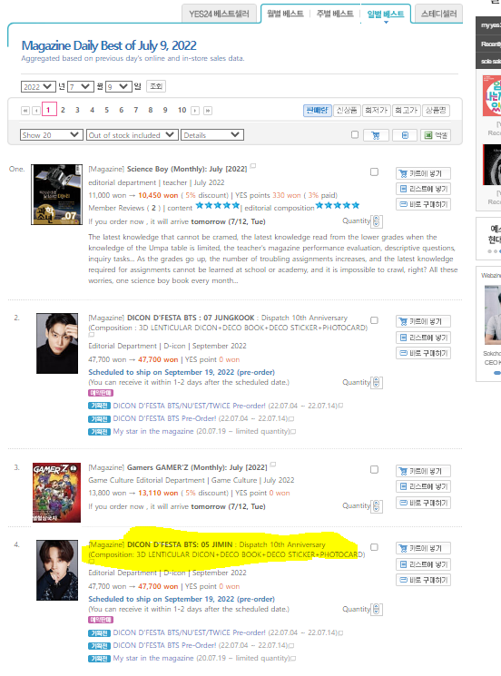
Task: Export the list with the Excel (엑셀) button
Action: pyautogui.click(x=436, y=135)
